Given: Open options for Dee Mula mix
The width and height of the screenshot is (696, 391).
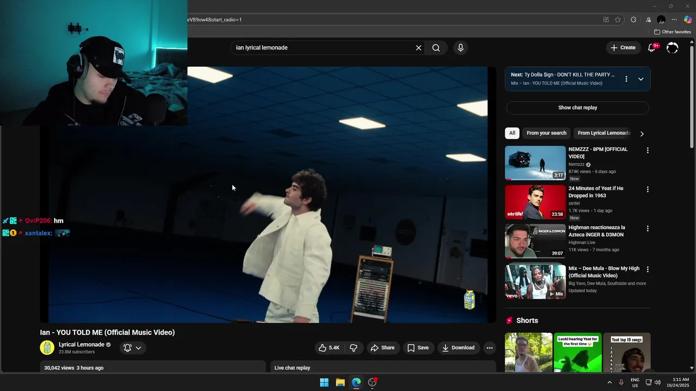Looking at the screenshot, I should pyautogui.click(x=648, y=269).
